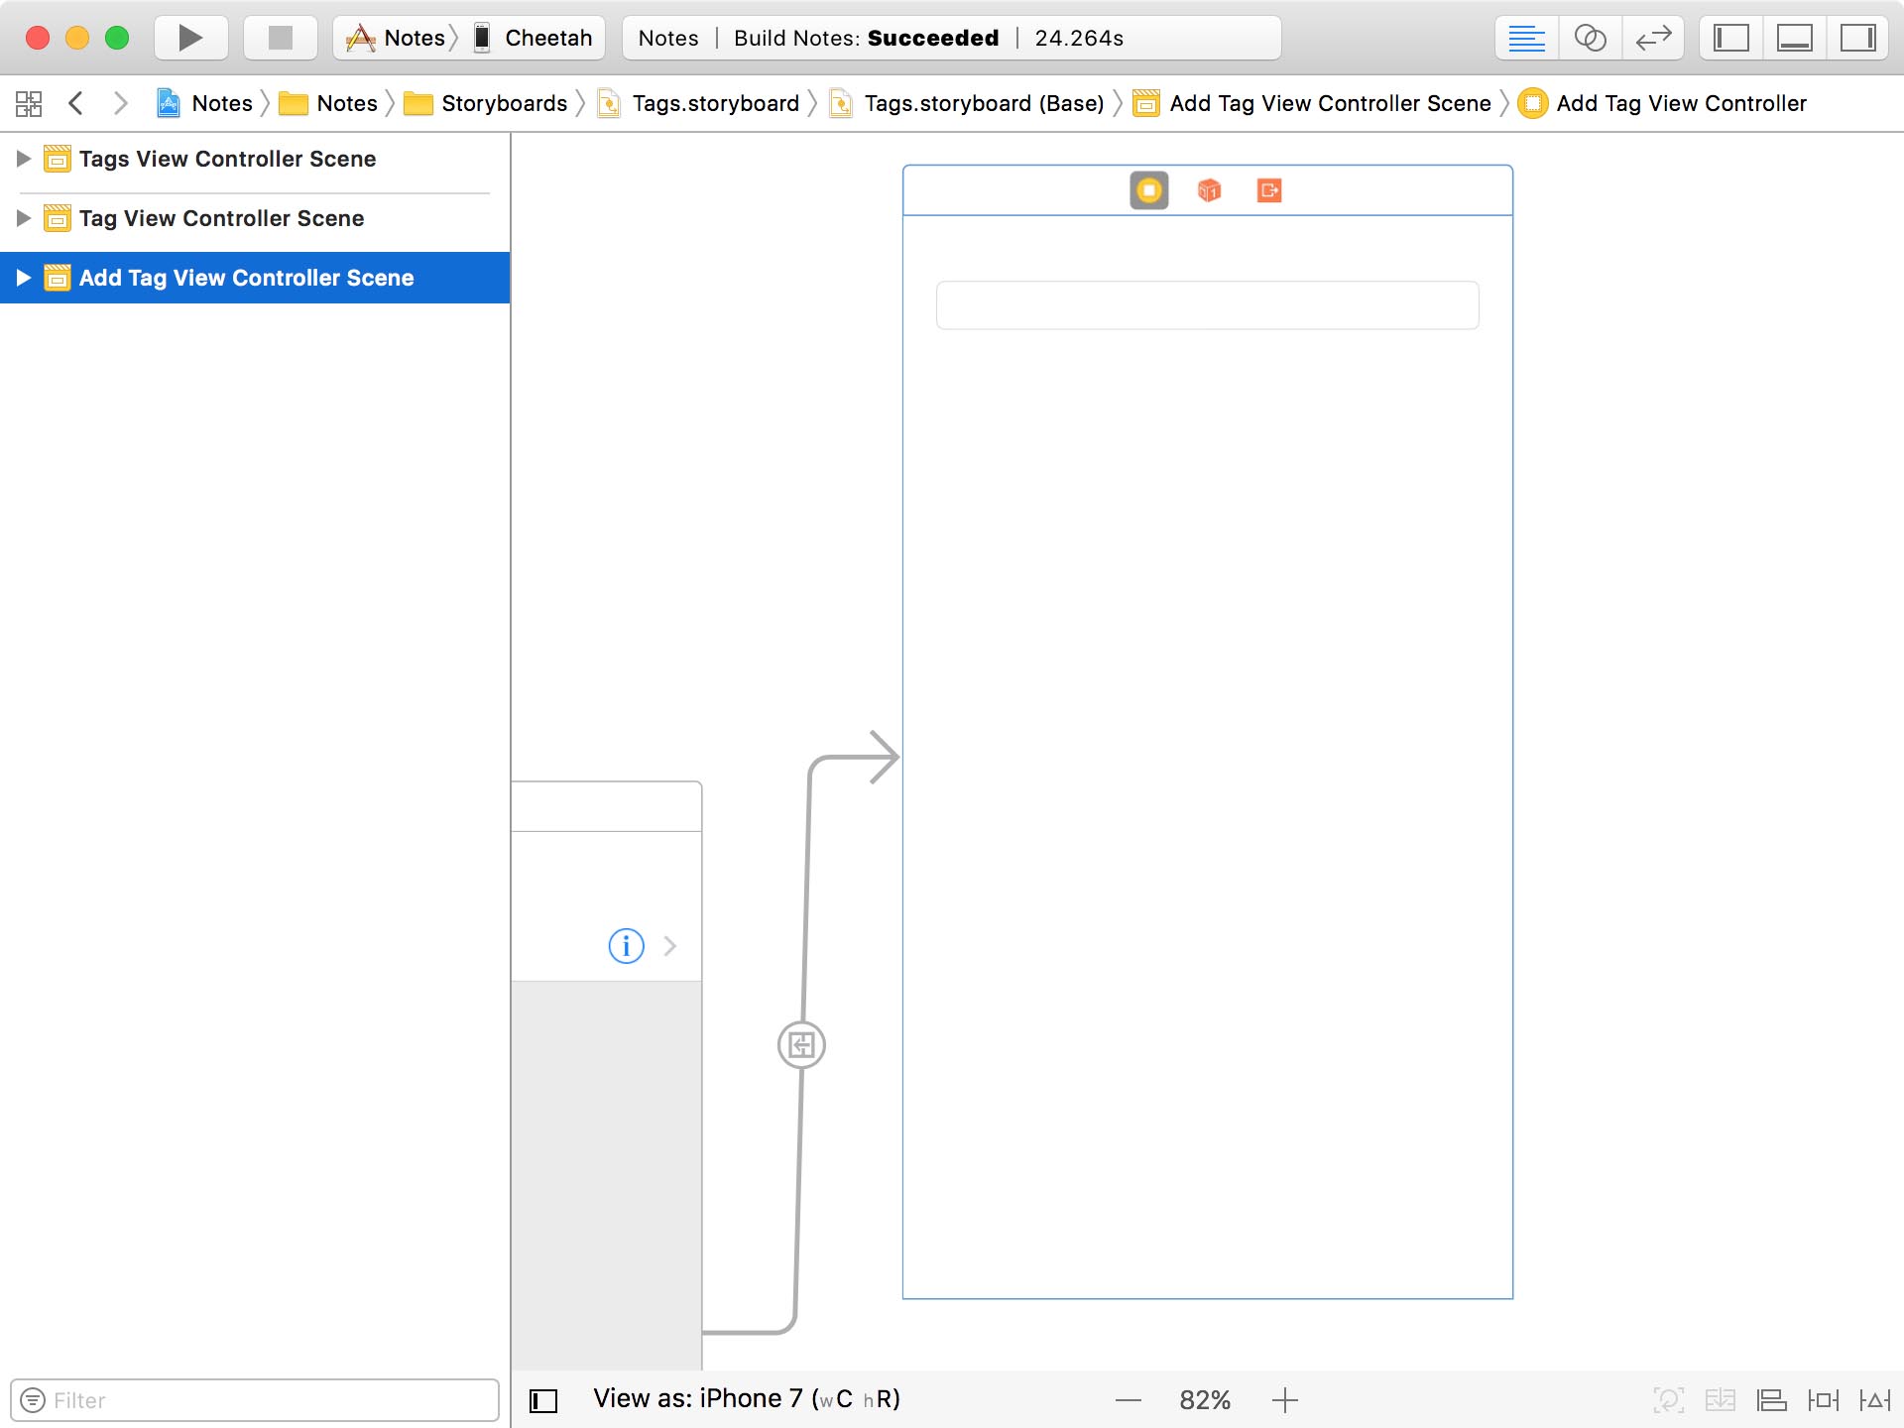The height and width of the screenshot is (1428, 1904).
Task: Select Add Tag View Controller in jump bar
Action: (x=1680, y=102)
